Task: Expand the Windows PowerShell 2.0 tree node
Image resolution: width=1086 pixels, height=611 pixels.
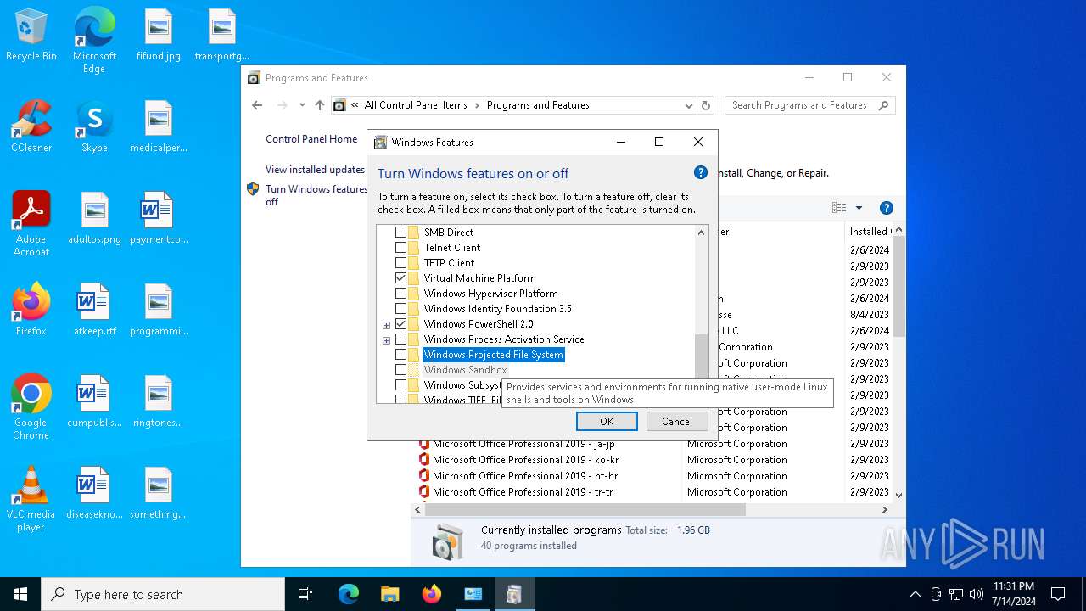Action: [386, 325]
